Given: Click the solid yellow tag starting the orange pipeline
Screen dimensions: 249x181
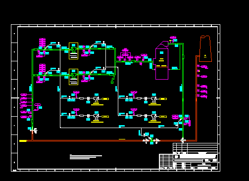Looking at the screenshot, I should 23,141.
